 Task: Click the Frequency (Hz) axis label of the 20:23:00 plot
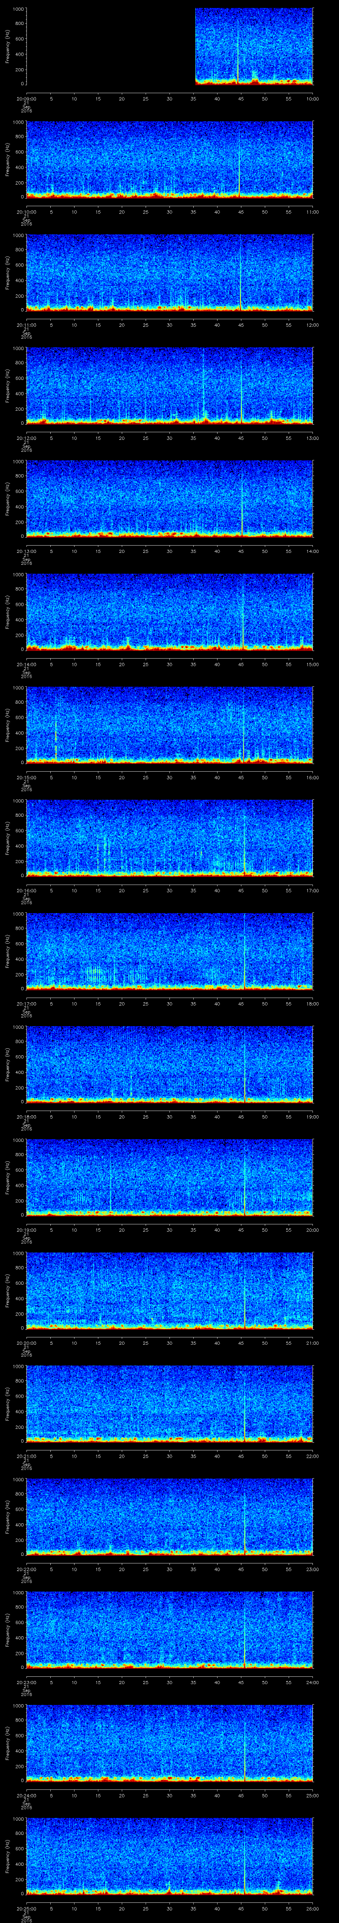(8, 1630)
